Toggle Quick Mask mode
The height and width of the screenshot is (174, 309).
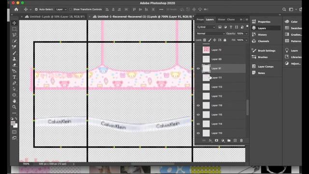(x=14, y=132)
